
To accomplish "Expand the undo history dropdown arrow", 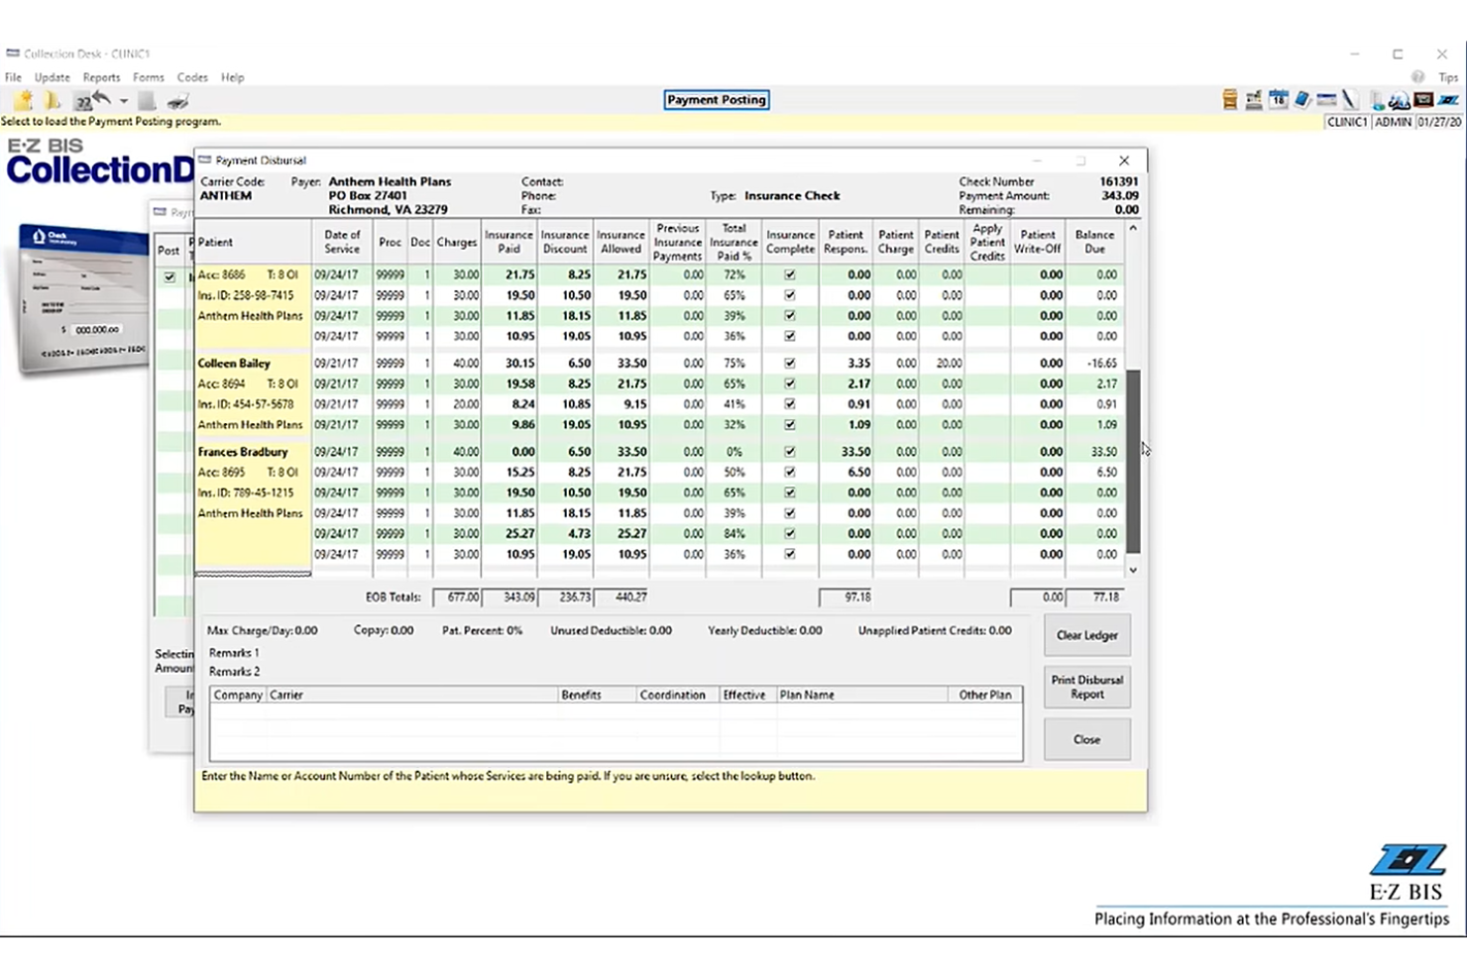I will point(123,100).
